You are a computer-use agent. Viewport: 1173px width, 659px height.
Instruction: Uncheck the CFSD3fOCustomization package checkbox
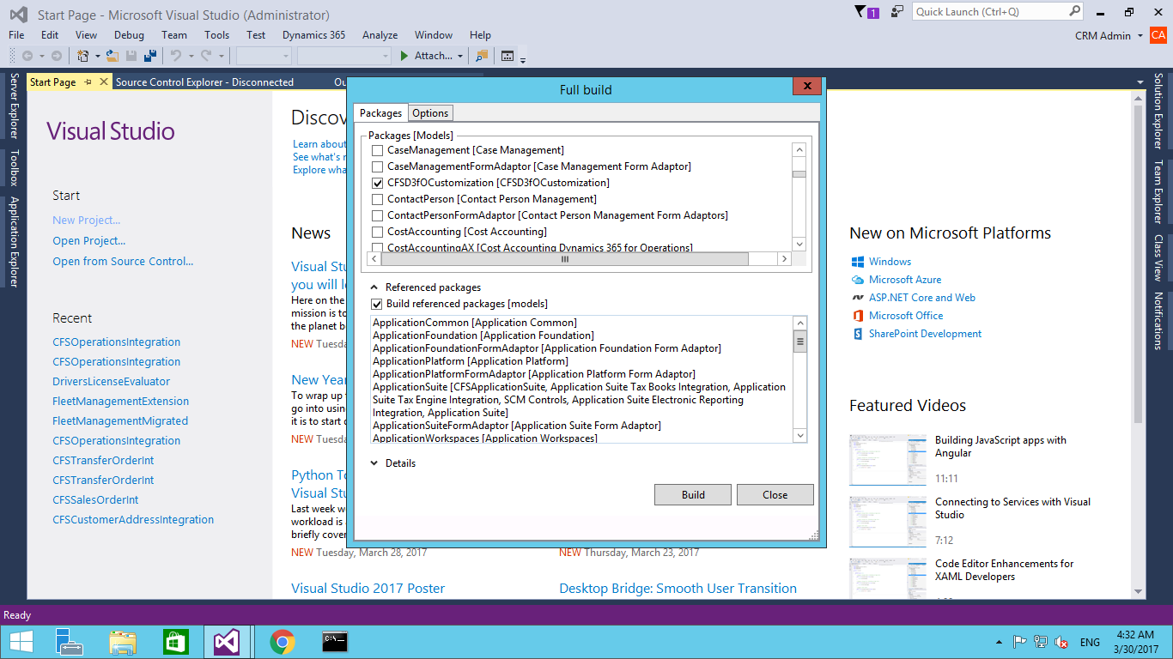pyautogui.click(x=377, y=183)
